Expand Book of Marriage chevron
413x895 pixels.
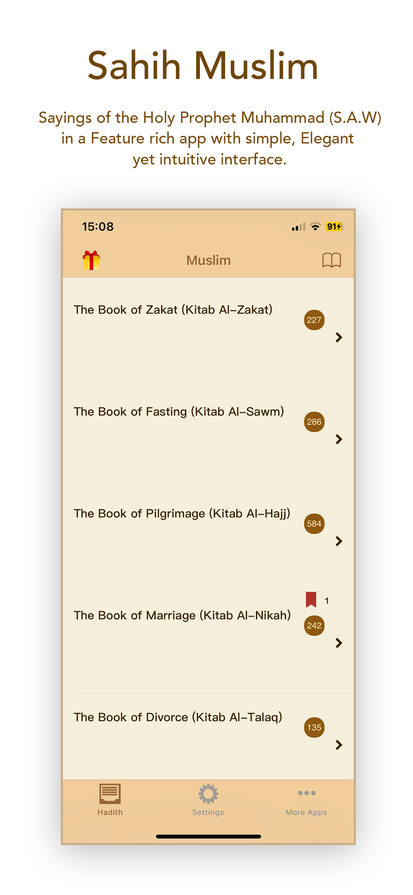[x=339, y=643]
